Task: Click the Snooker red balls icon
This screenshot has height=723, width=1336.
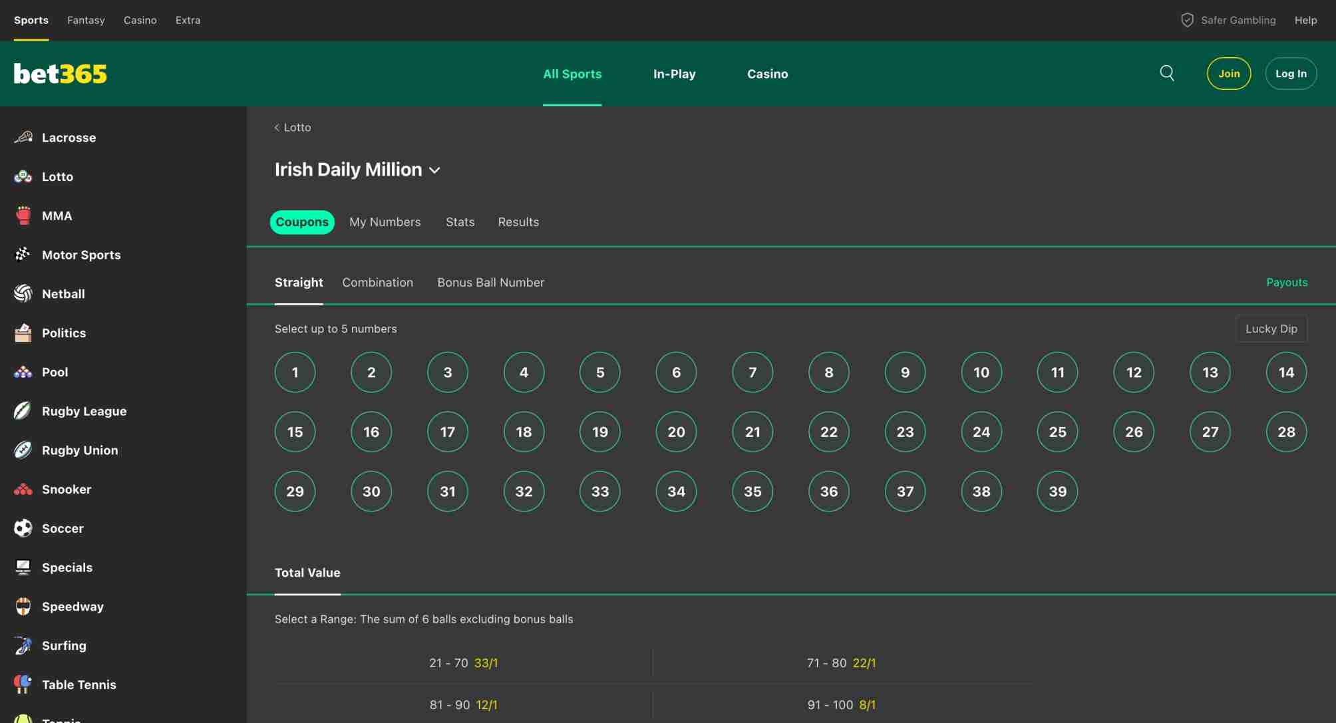Action: tap(23, 490)
